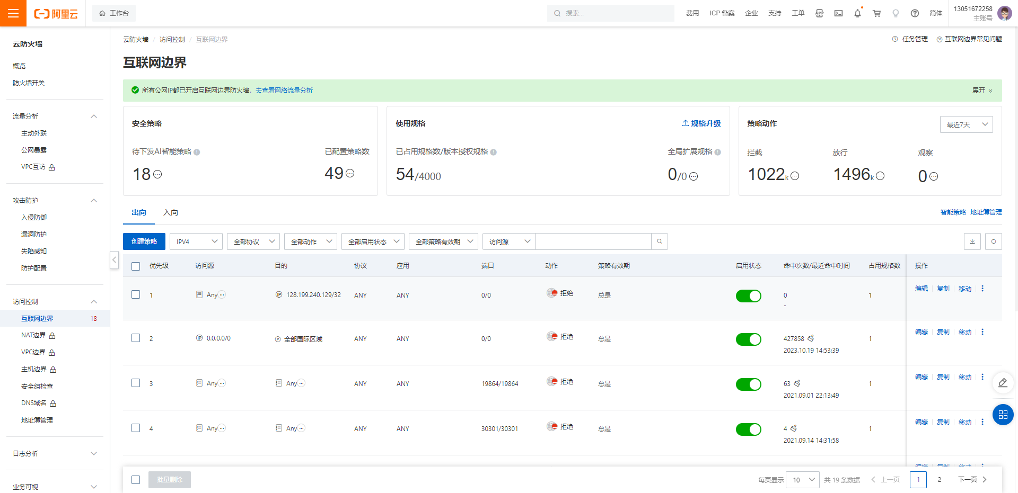Download the policy list using the download icon
Screen dimensions: 1018x493
tap(972, 241)
